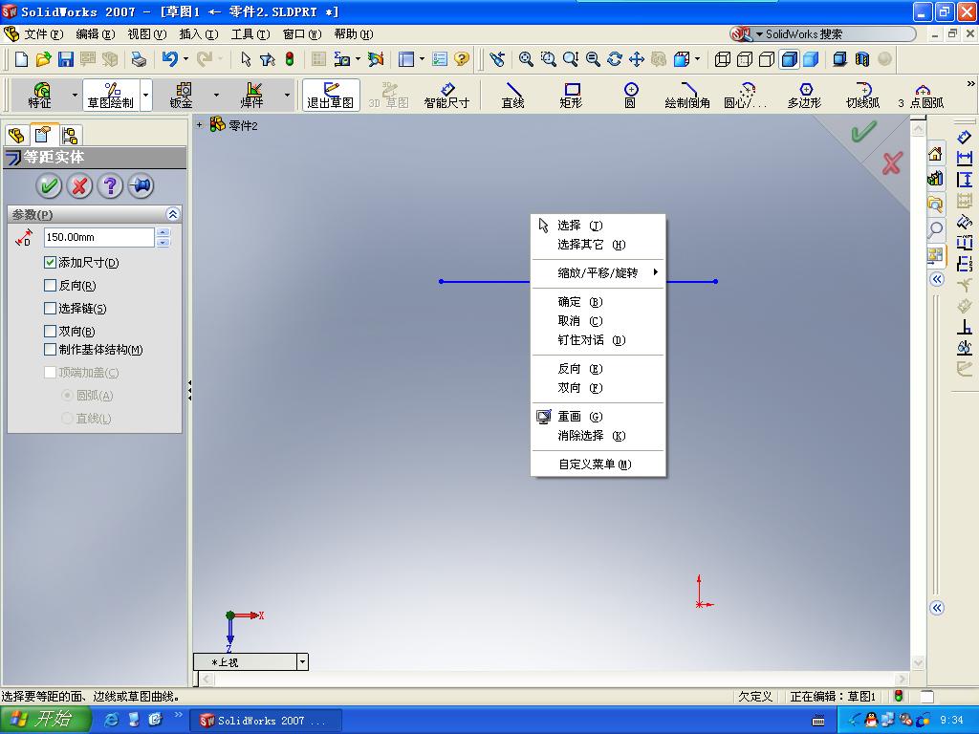Image resolution: width=979 pixels, height=734 pixels.
Task: Choose 自定义菜单 in context menu
Action: point(598,464)
